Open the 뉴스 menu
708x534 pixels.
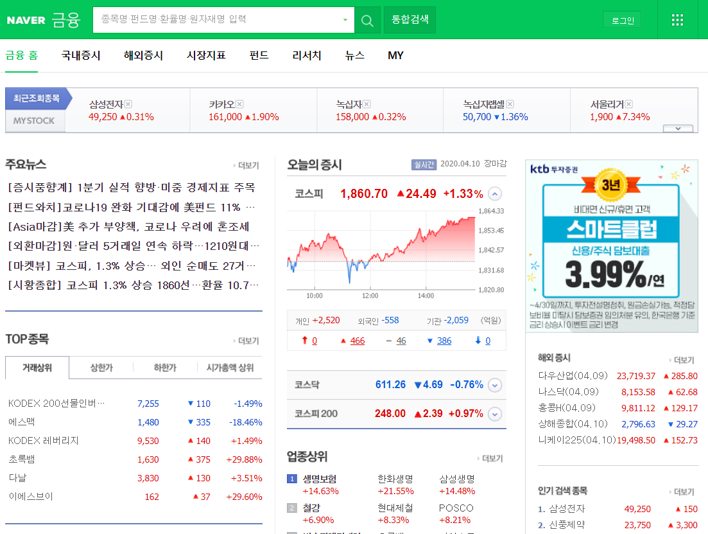pos(354,56)
